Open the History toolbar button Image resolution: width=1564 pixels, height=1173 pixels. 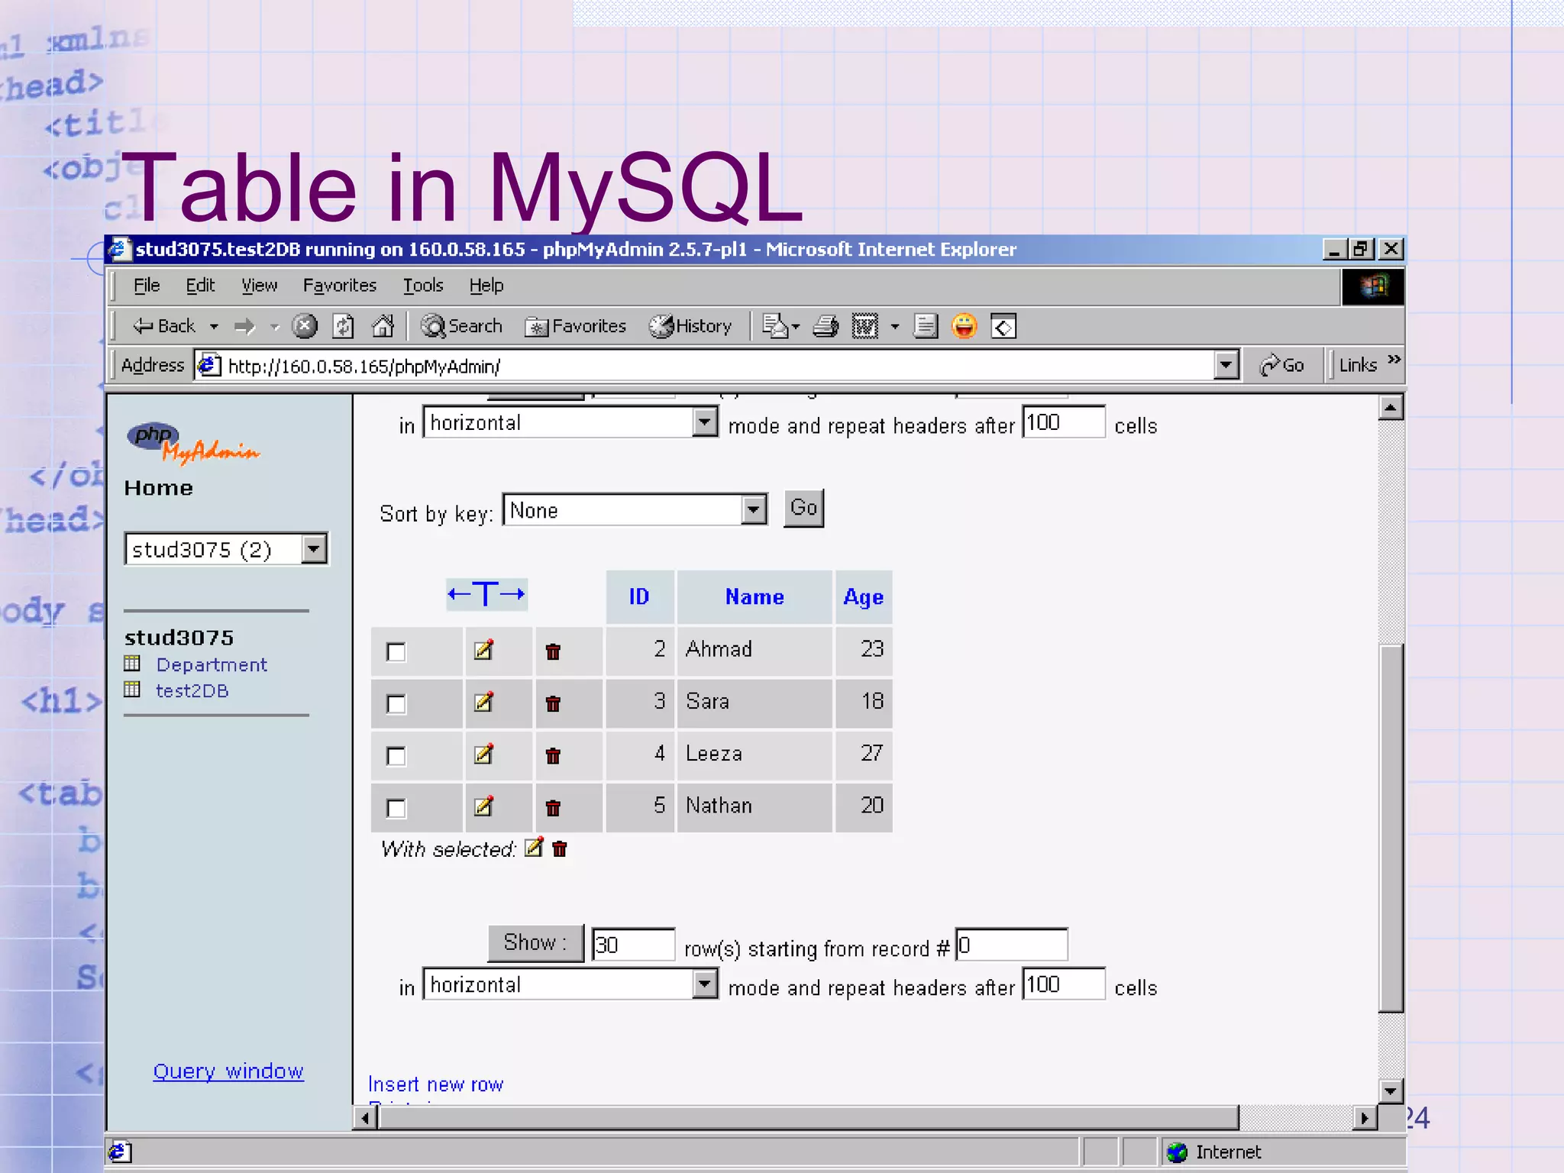click(690, 327)
